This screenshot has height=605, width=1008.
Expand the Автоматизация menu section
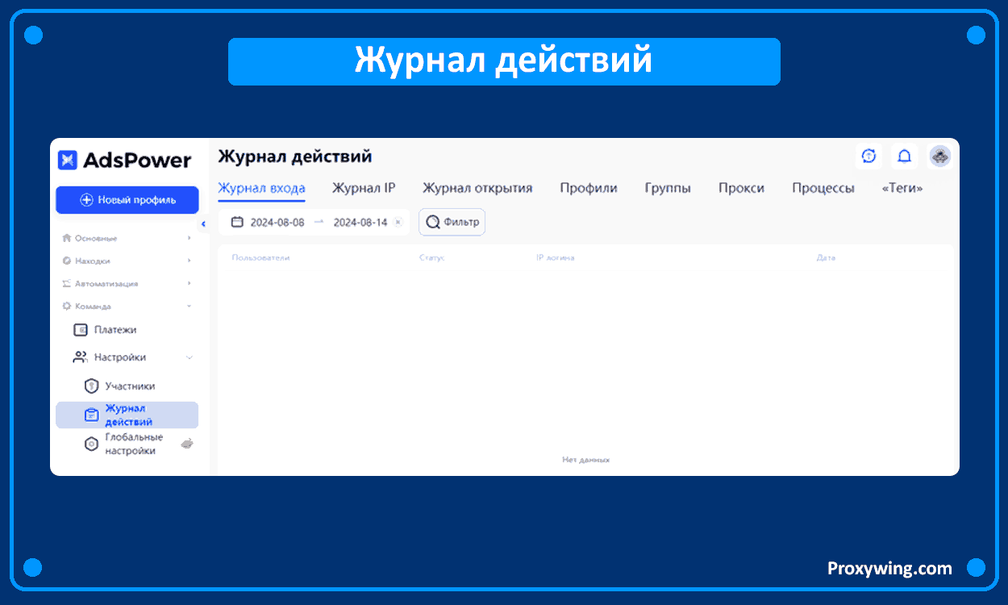tap(127, 283)
